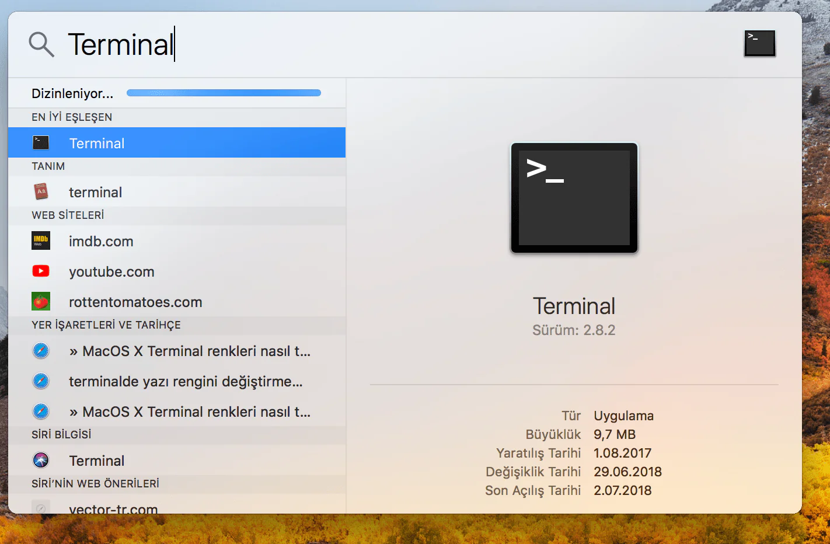830x544 pixels.
Task: Click the magnifying glass search icon
Action: 40,44
